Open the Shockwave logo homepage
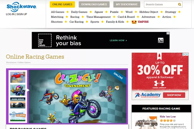The width and height of the screenshot is (194, 129). click(x=21, y=7)
